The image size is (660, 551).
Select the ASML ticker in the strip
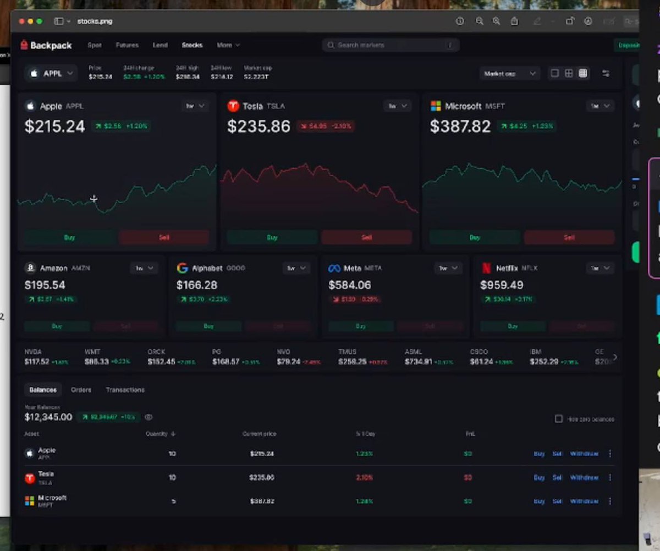pyautogui.click(x=429, y=357)
